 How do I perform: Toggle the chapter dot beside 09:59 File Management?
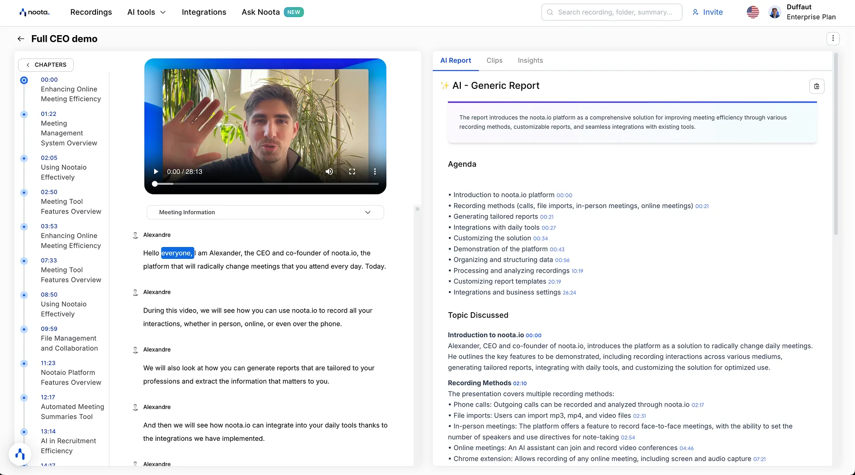tap(23, 329)
